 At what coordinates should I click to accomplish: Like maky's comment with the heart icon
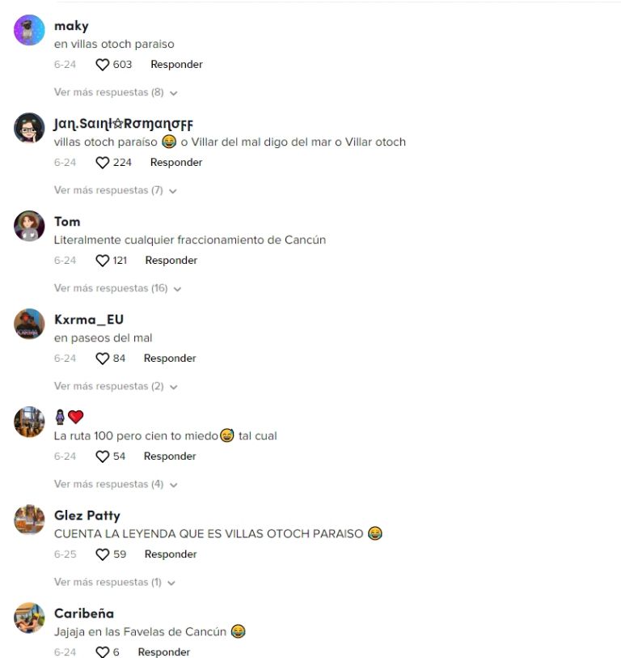pyautogui.click(x=103, y=65)
